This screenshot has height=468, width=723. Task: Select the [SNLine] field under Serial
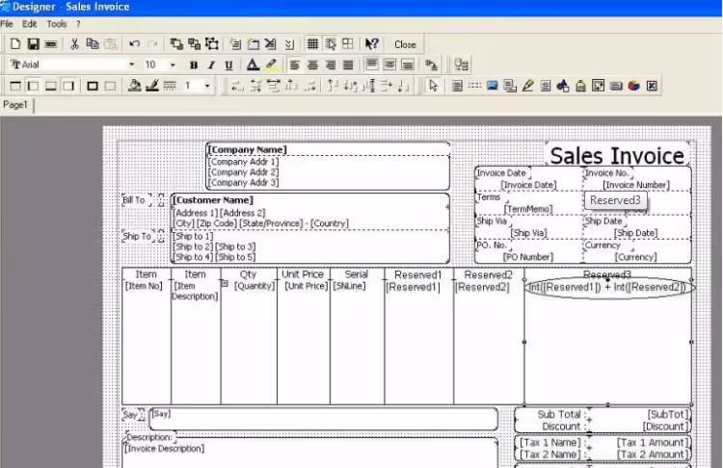(x=349, y=286)
